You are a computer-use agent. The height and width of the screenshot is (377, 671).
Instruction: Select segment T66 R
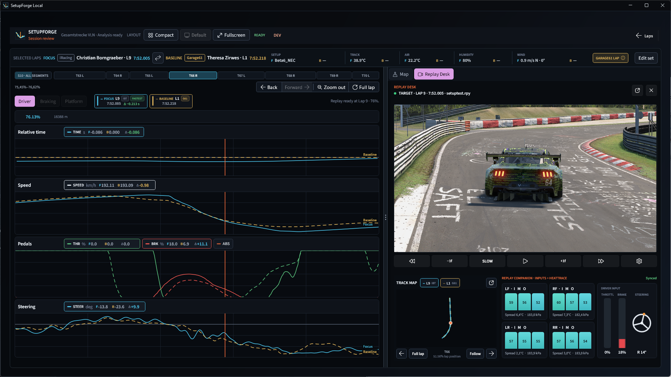pyautogui.click(x=193, y=75)
